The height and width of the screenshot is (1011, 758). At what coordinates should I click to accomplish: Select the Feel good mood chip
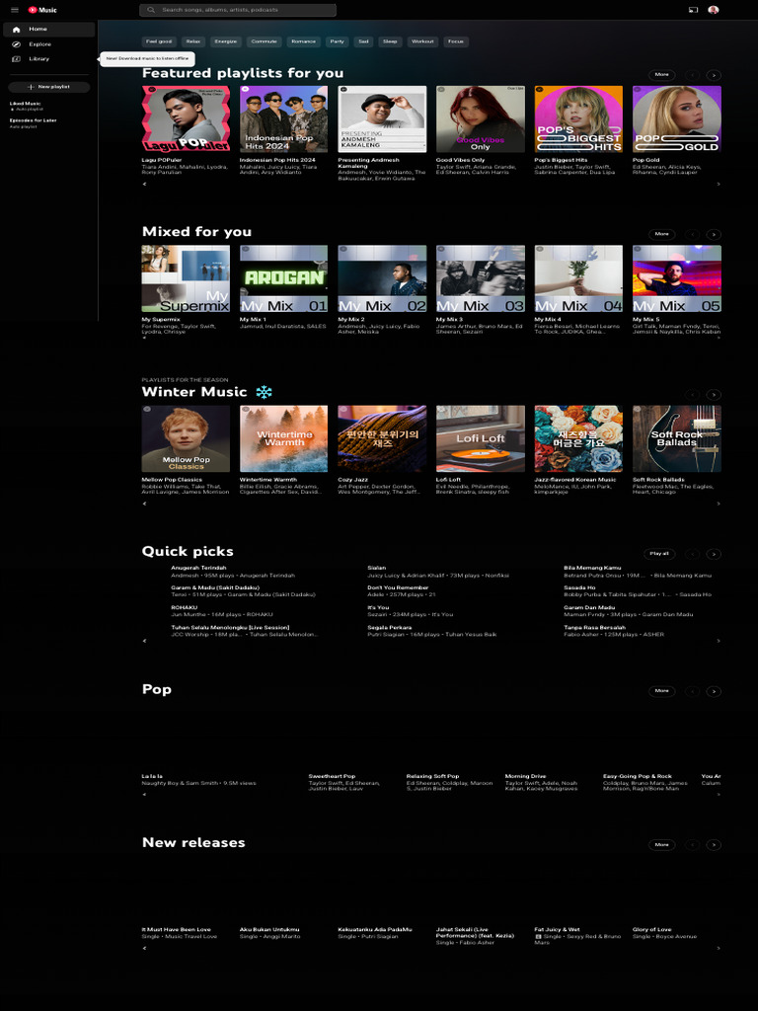[159, 41]
